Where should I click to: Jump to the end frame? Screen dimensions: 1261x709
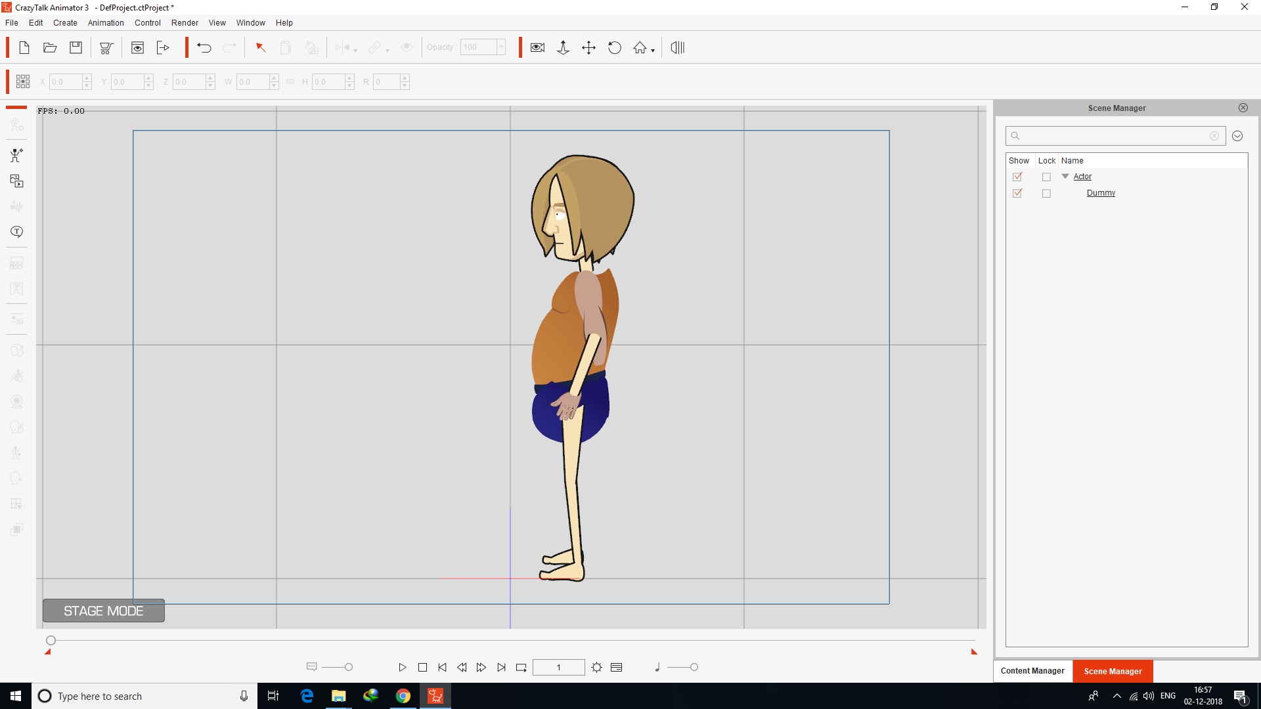(x=501, y=667)
